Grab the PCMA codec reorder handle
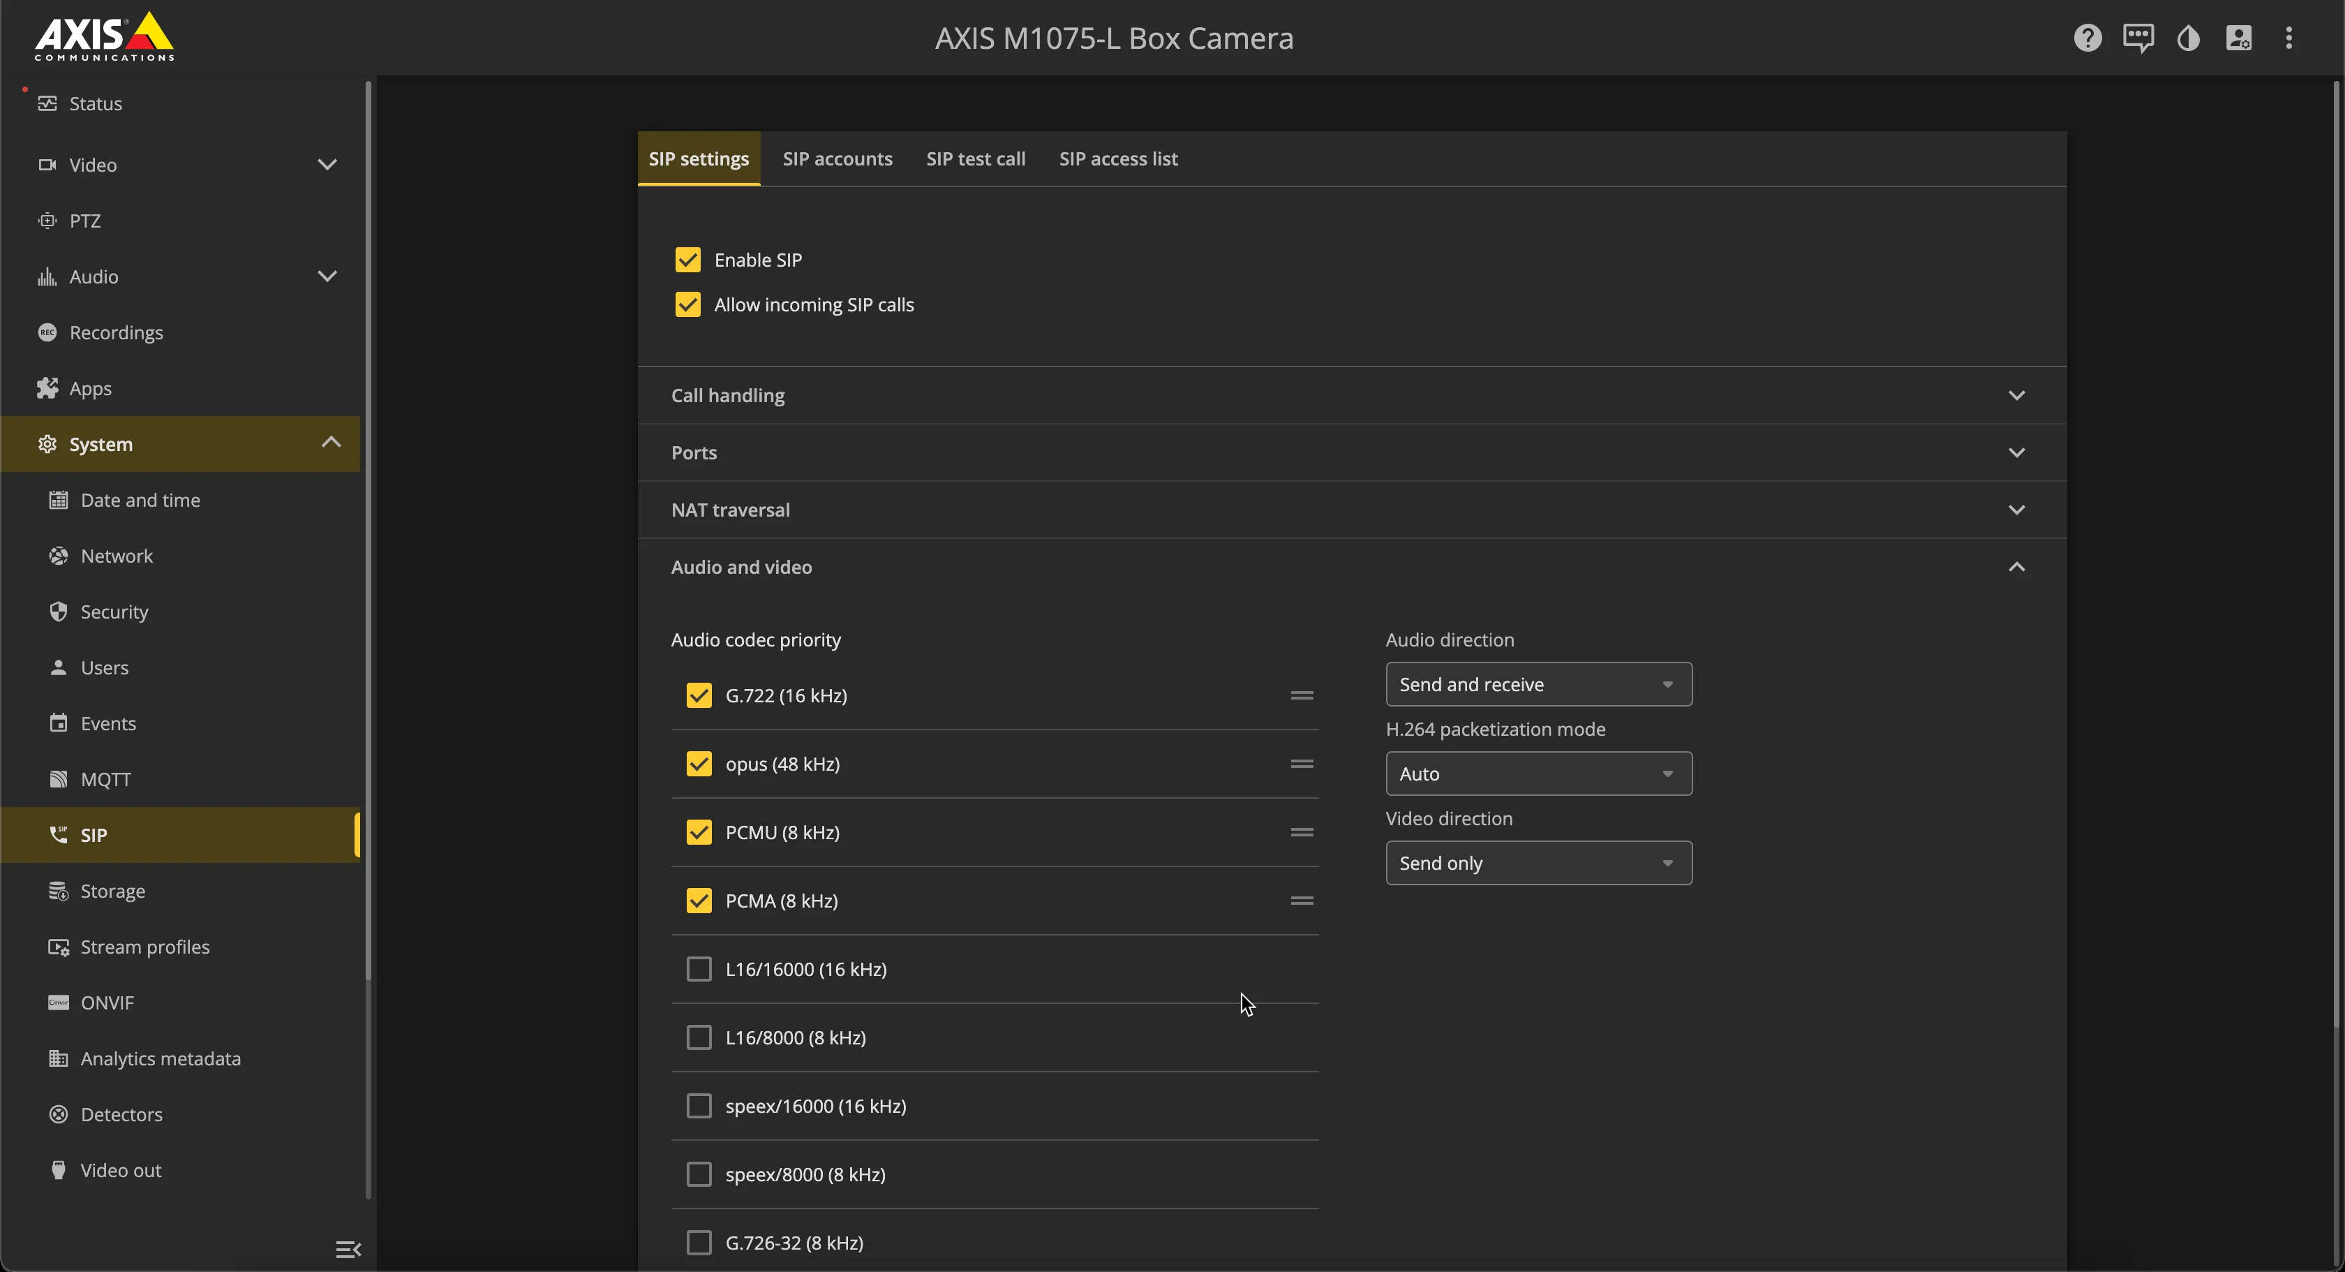The height and width of the screenshot is (1272, 2345). 1302,901
